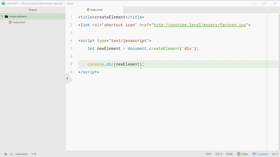This screenshot has width=280, height=157.
Task: Open the Git panel showing 0 files
Action: click(242, 154)
